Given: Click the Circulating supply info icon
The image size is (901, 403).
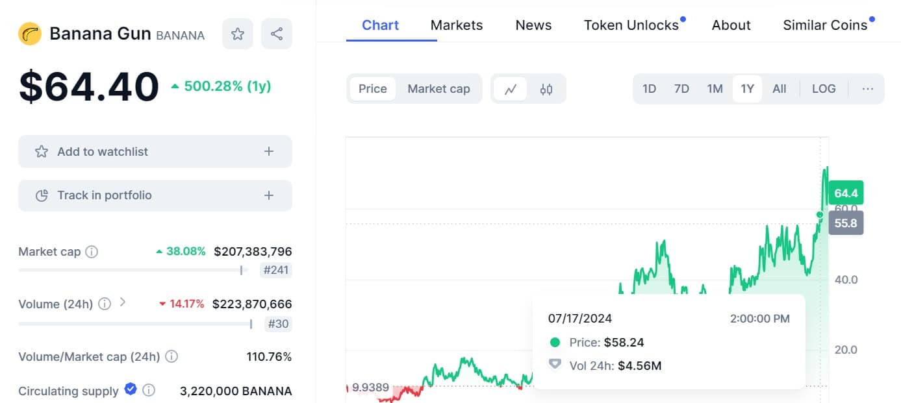Looking at the screenshot, I should 149,391.
